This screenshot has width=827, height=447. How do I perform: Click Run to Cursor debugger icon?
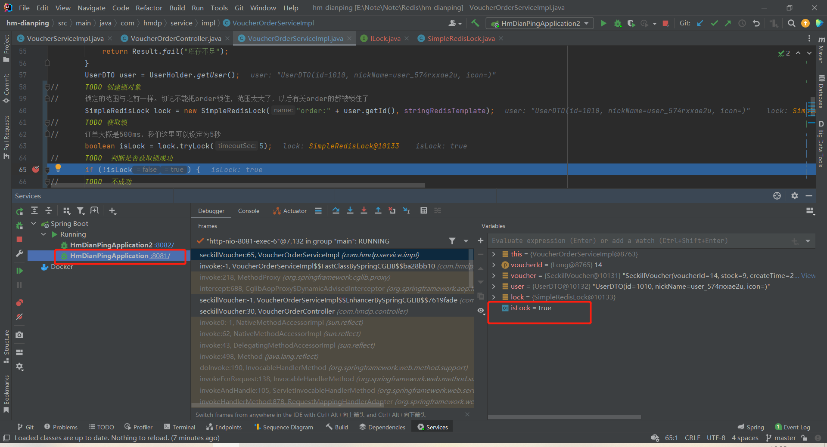pyautogui.click(x=406, y=210)
